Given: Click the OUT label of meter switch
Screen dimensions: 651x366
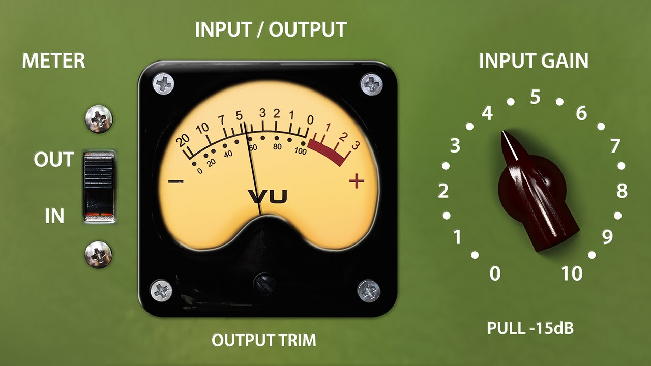Looking at the screenshot, I should pos(54,160).
